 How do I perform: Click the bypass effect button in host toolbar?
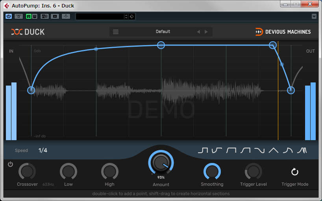[19, 16]
